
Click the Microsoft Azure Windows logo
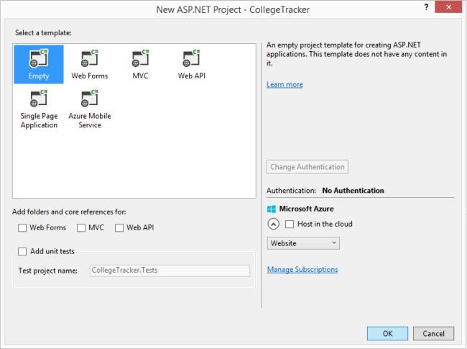272,209
